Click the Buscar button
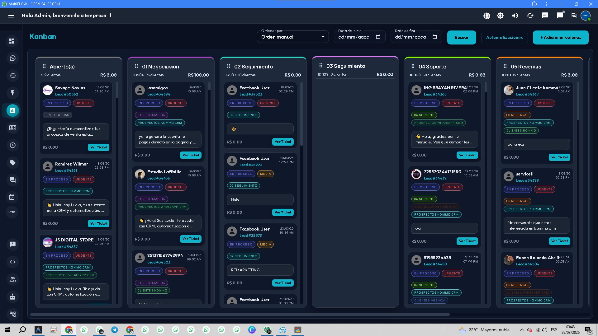Screen dimensions: 598x336 pyautogui.click(x=462, y=37)
